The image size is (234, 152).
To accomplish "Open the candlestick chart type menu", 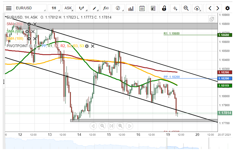I will [x=82, y=8].
